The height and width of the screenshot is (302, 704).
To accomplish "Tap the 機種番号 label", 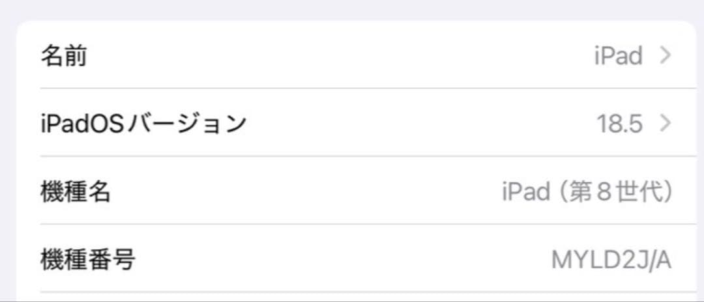I will click(88, 260).
